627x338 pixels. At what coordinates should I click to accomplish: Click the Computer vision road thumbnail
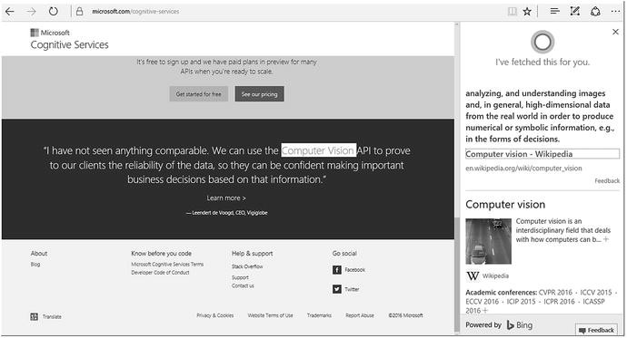point(488,241)
